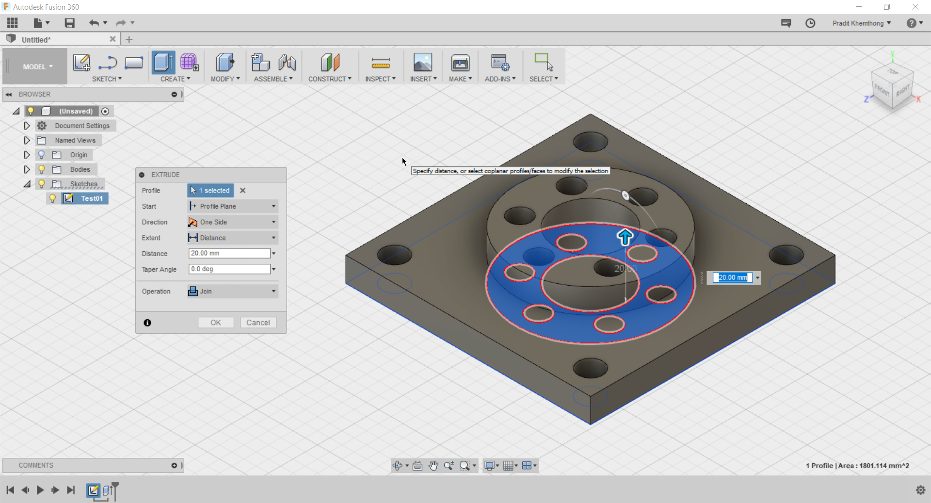The image size is (931, 503).
Task: Expand the Document Settings tree item
Action: click(27, 126)
